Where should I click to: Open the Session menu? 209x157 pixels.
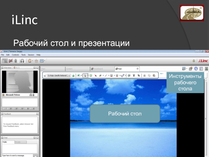tap(31, 55)
